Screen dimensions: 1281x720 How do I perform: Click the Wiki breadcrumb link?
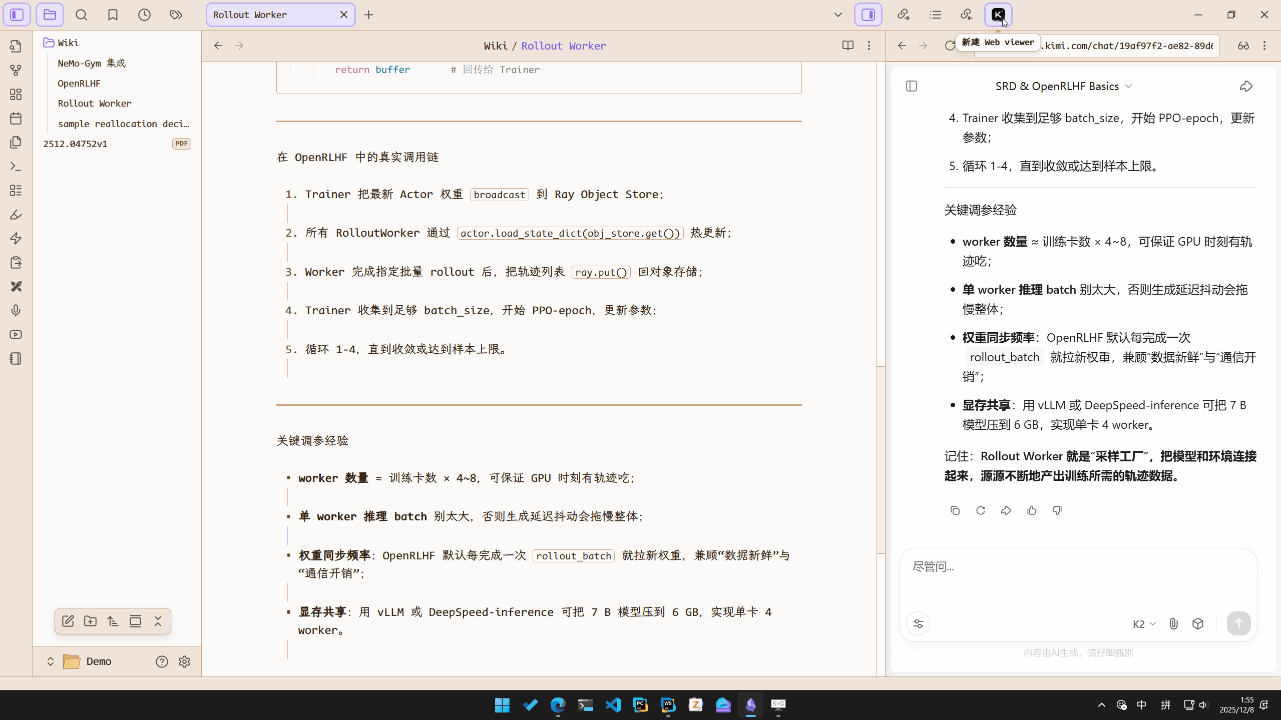[495, 46]
